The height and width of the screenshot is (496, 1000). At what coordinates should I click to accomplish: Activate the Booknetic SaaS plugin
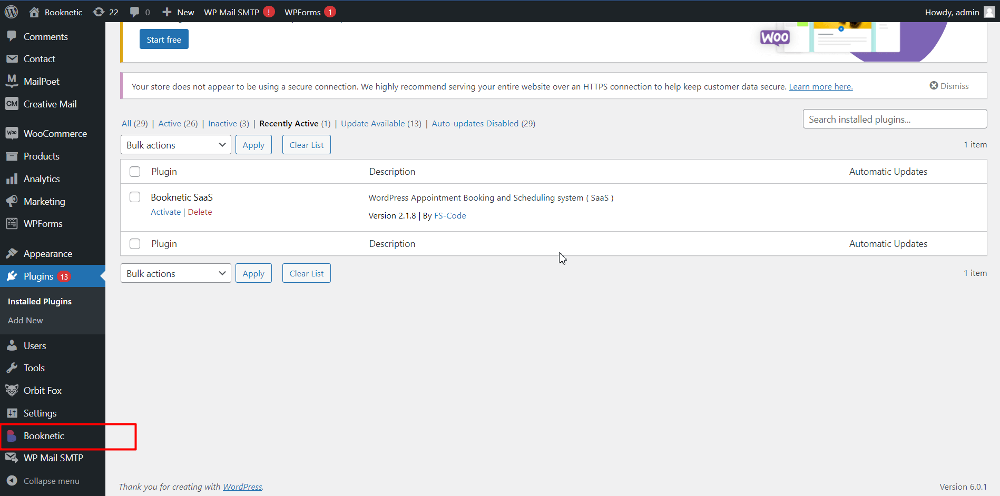165,212
